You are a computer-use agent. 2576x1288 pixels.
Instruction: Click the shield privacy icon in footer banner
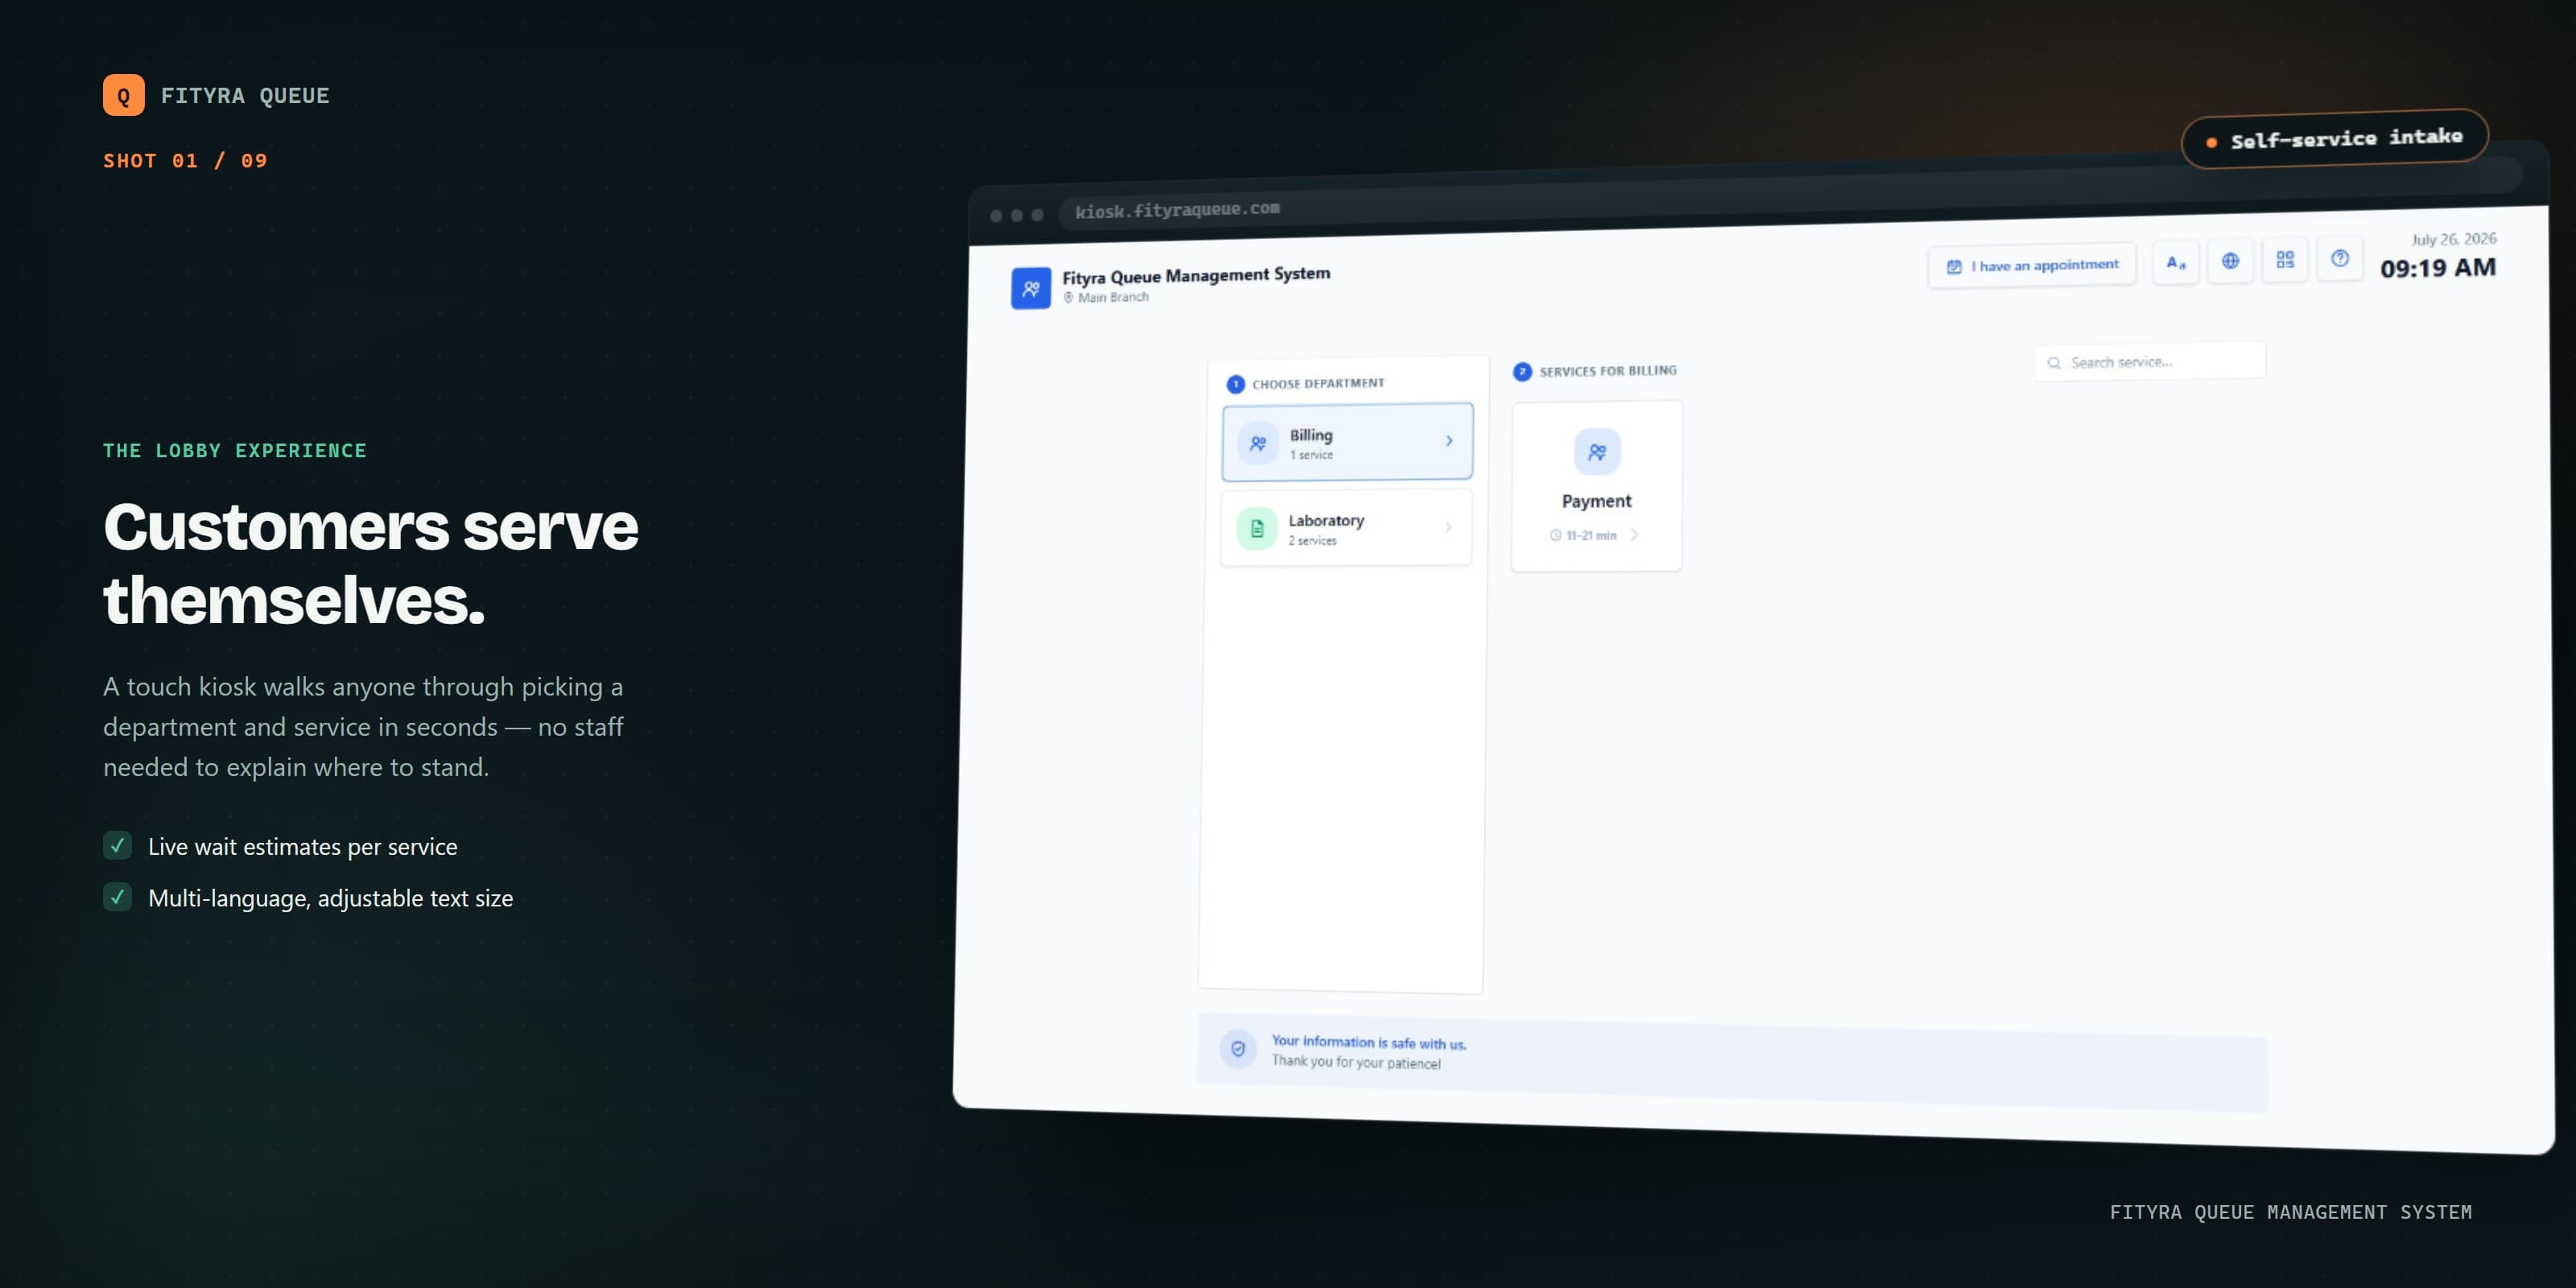coord(1238,1049)
